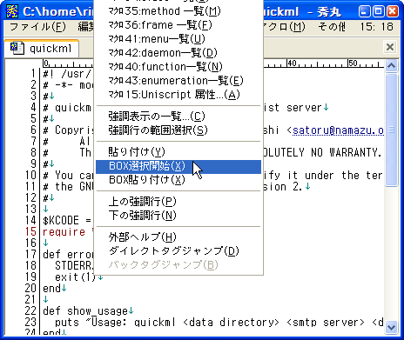Click the satoru@namazu email link

(x=338, y=130)
